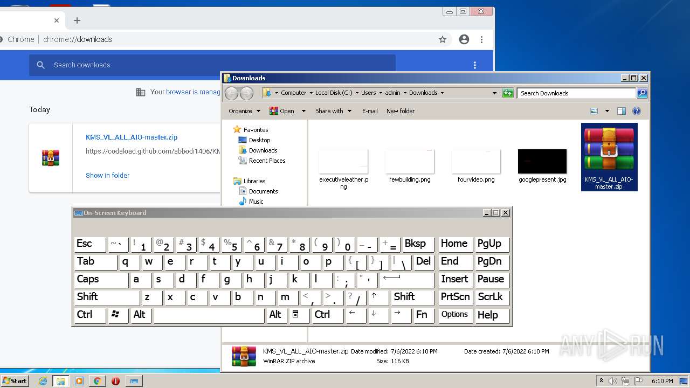Toggle the Explorer preview pane
Image resolution: width=690 pixels, height=388 pixels.
click(x=621, y=111)
